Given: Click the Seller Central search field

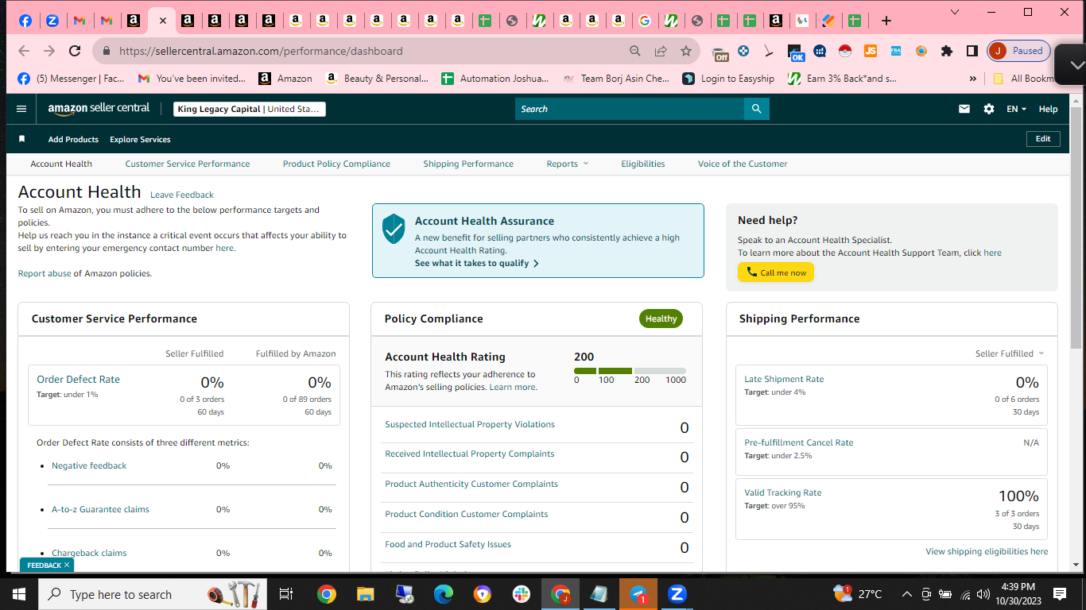Looking at the screenshot, I should point(630,109).
